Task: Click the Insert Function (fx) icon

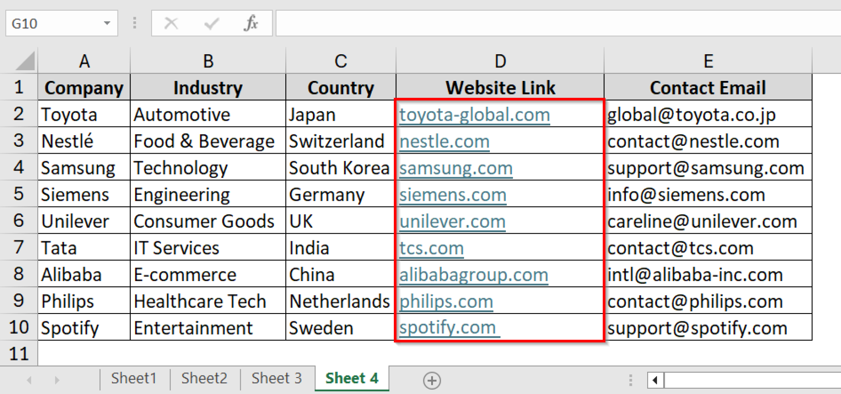Action: pos(252,23)
